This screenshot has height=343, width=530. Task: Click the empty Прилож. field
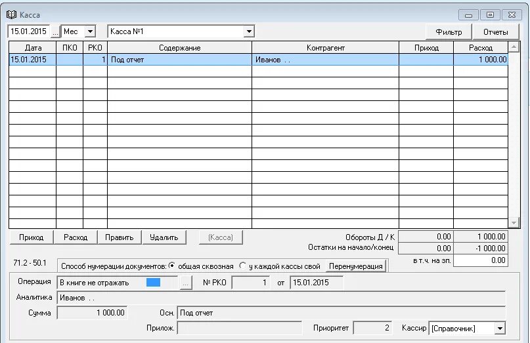239,328
